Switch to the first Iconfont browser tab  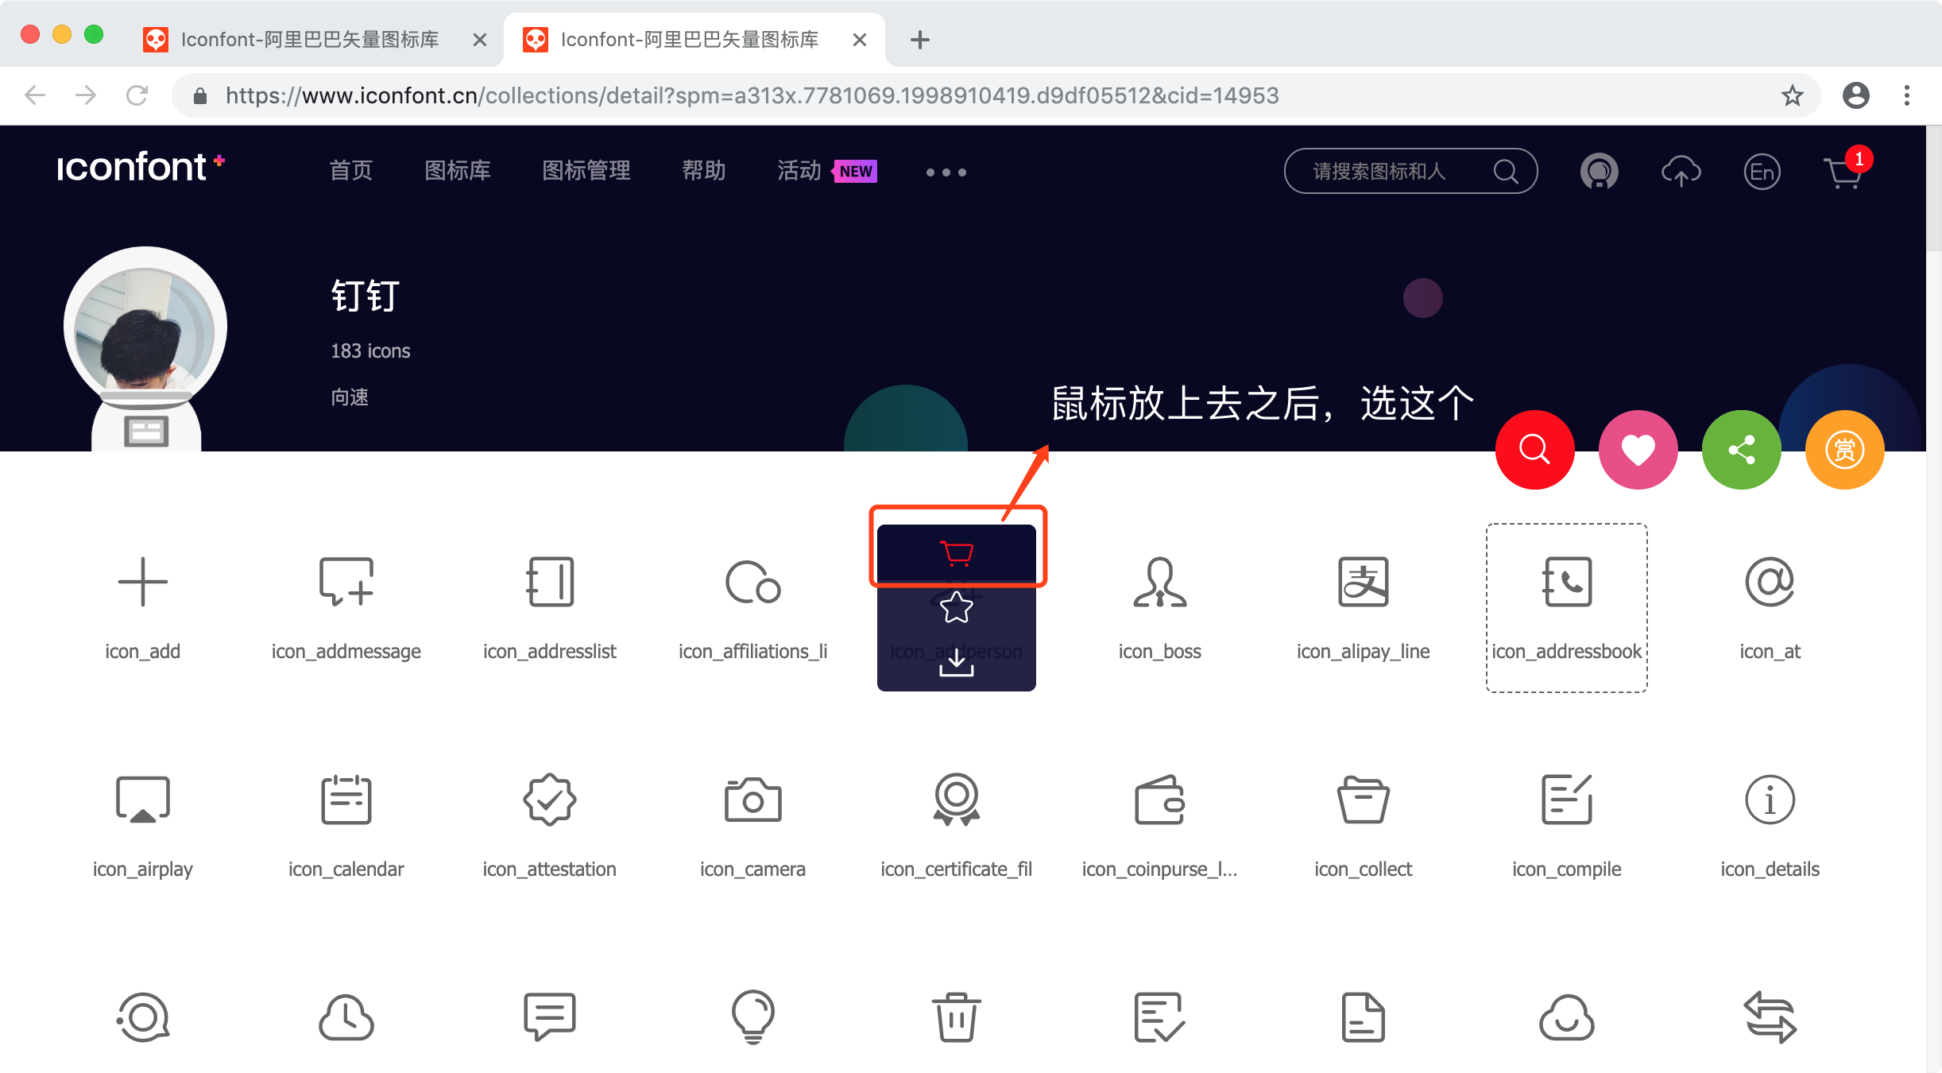[310, 40]
